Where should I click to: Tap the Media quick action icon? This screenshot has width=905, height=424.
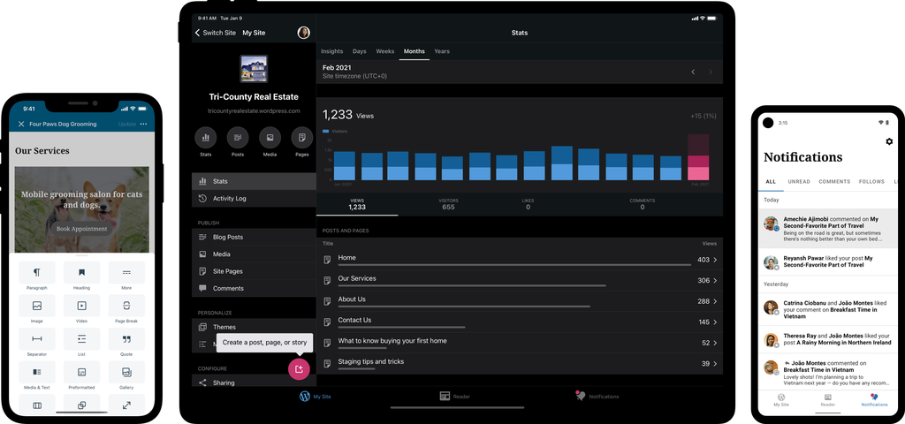click(x=270, y=138)
